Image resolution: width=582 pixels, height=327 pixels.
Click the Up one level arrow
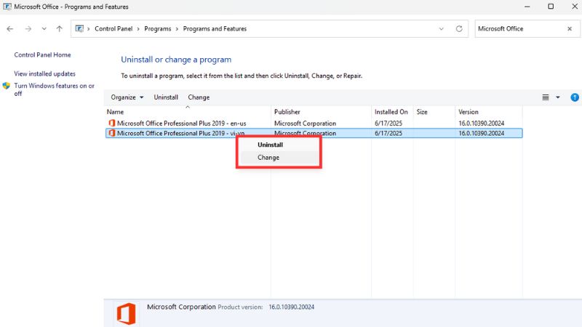coord(59,29)
